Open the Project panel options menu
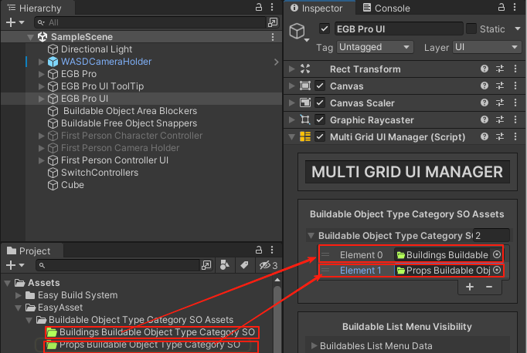Image resolution: width=527 pixels, height=353 pixels. pos(272,250)
